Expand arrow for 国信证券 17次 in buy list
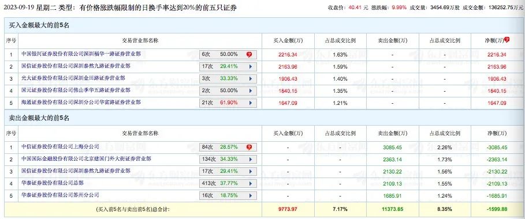The image size is (525, 219). pyautogui.click(x=250, y=66)
